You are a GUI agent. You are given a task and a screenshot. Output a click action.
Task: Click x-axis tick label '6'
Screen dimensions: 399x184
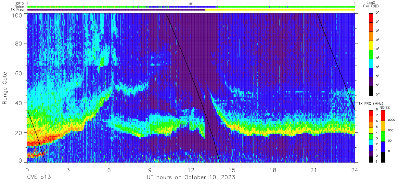click(x=109, y=170)
